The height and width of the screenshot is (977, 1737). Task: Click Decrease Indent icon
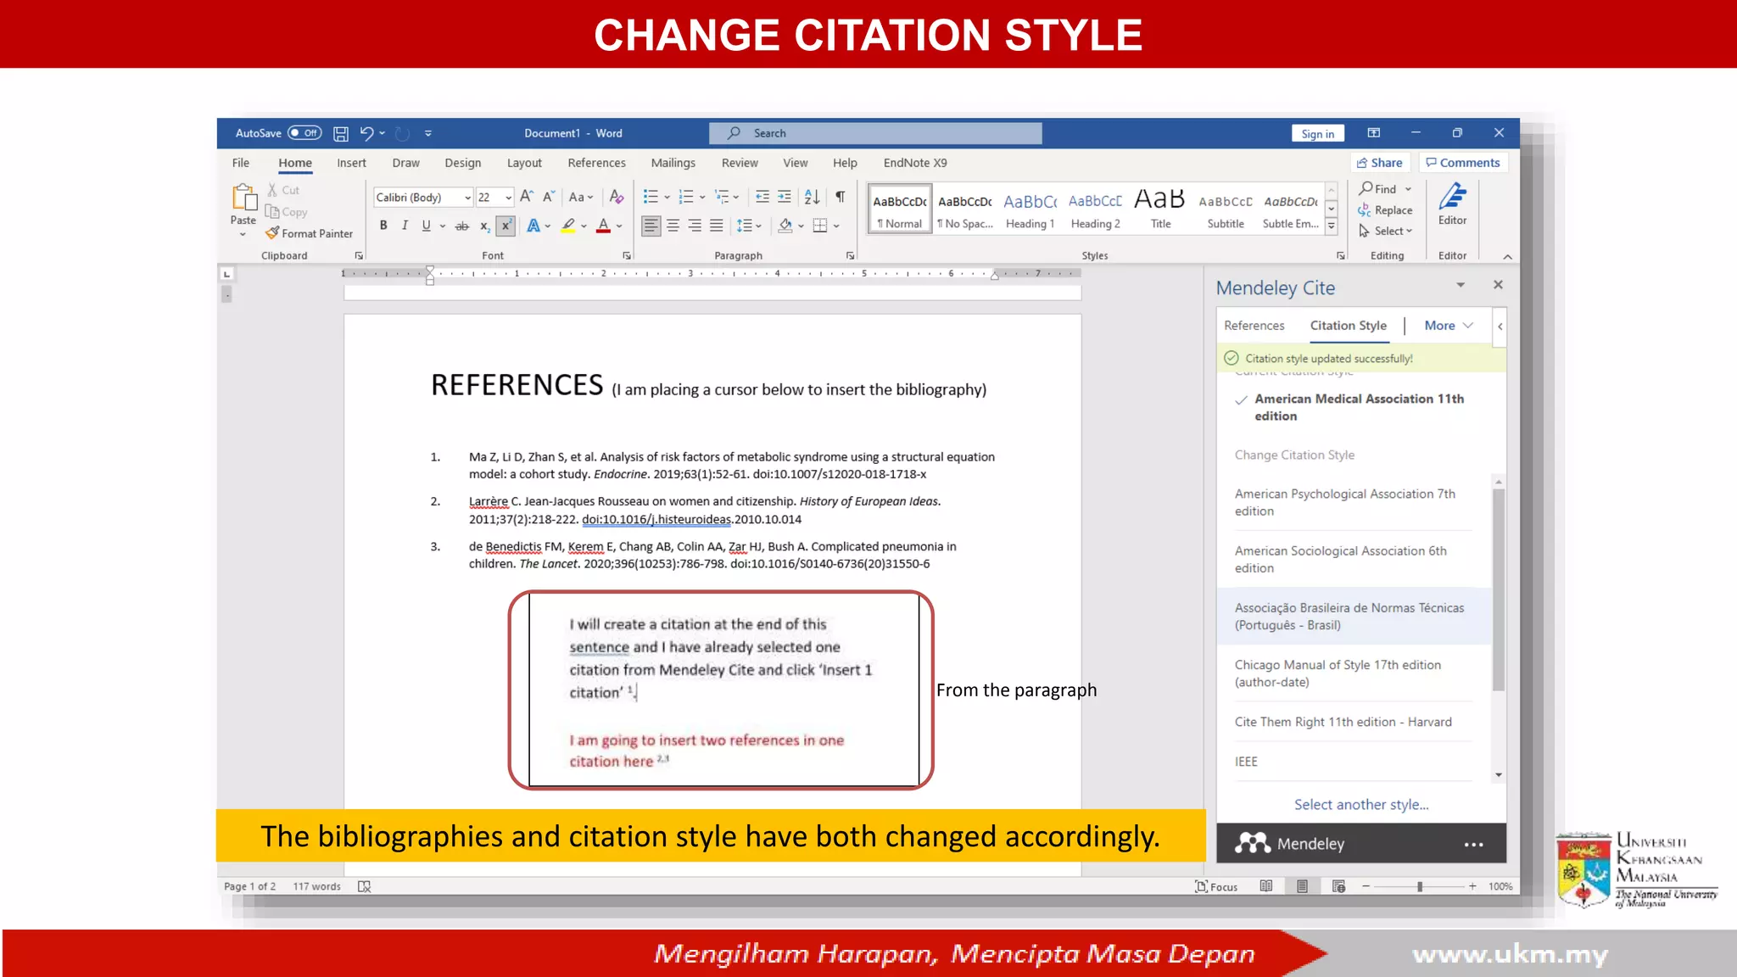coord(762,197)
